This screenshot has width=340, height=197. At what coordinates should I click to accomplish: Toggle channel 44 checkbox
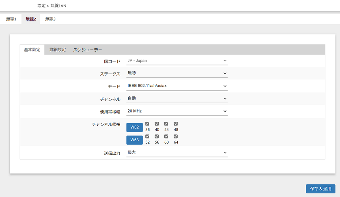click(166, 124)
